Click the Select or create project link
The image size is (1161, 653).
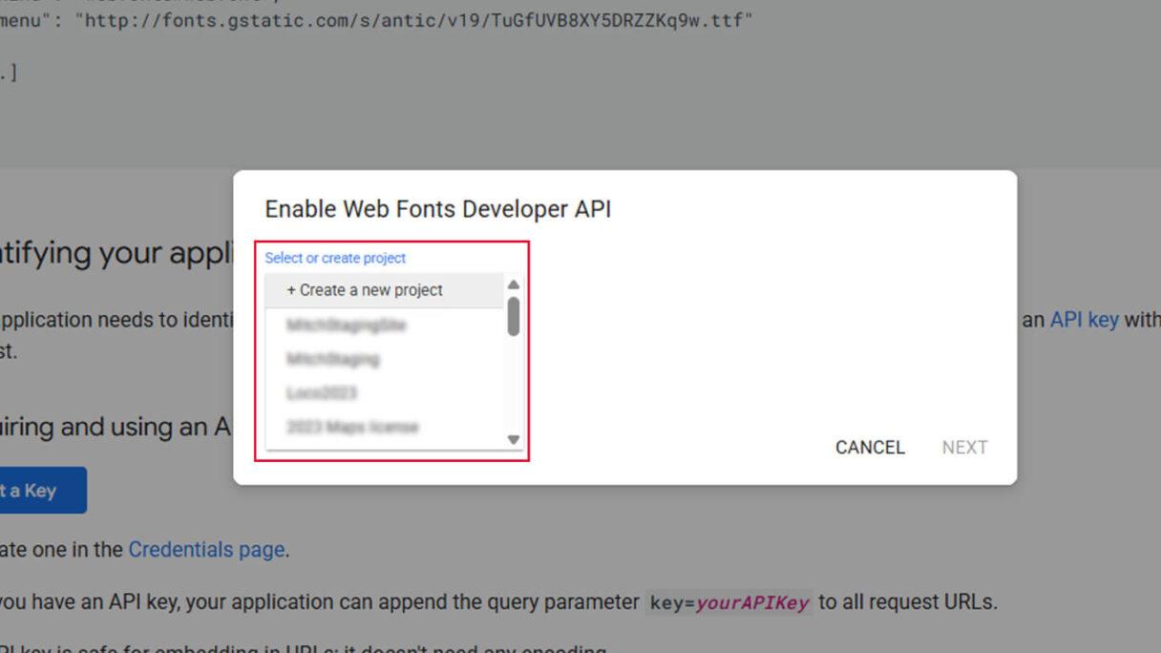[333, 258]
